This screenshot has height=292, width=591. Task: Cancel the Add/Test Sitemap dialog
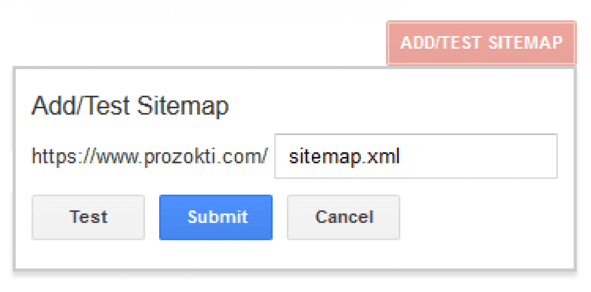pyautogui.click(x=343, y=217)
